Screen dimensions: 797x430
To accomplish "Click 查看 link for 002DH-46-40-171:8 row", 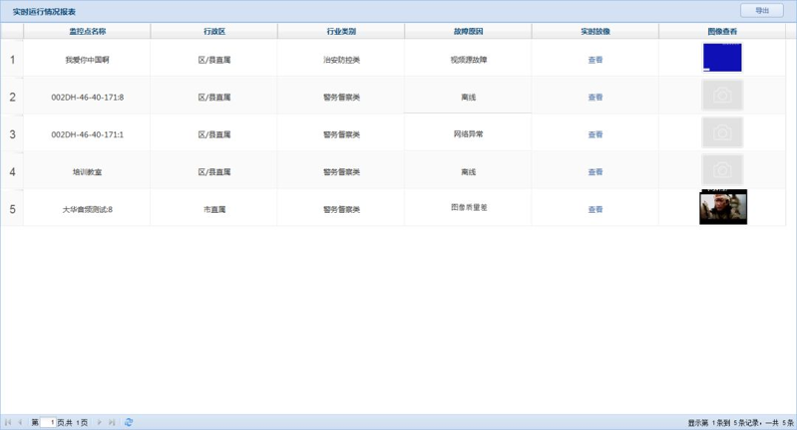I will point(596,98).
